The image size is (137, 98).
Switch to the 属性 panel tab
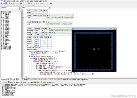pos(16,79)
